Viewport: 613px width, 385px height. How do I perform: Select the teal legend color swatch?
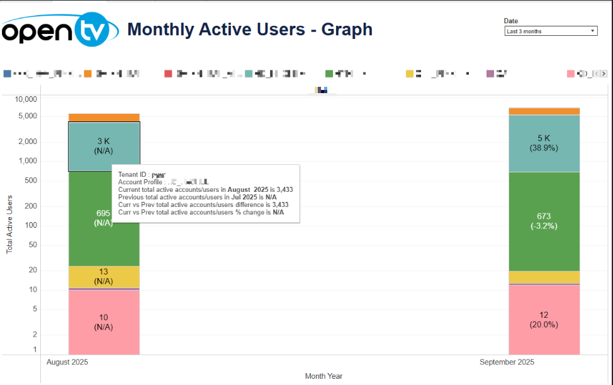point(249,74)
